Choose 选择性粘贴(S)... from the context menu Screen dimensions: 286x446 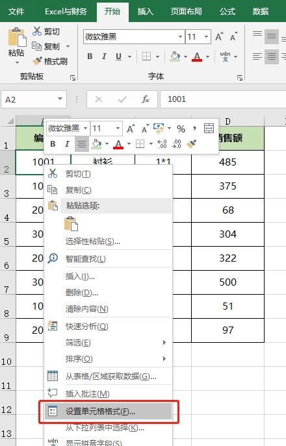(x=109, y=242)
